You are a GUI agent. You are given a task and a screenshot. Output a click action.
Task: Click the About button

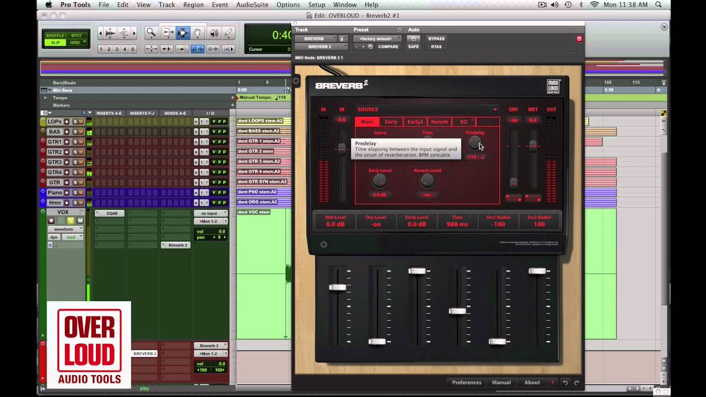[532, 383]
